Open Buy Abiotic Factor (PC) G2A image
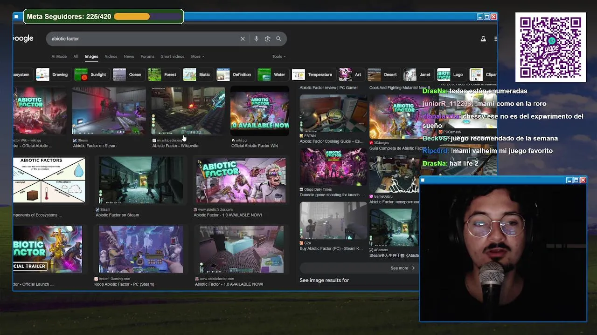597x335 pixels. pyautogui.click(x=333, y=220)
